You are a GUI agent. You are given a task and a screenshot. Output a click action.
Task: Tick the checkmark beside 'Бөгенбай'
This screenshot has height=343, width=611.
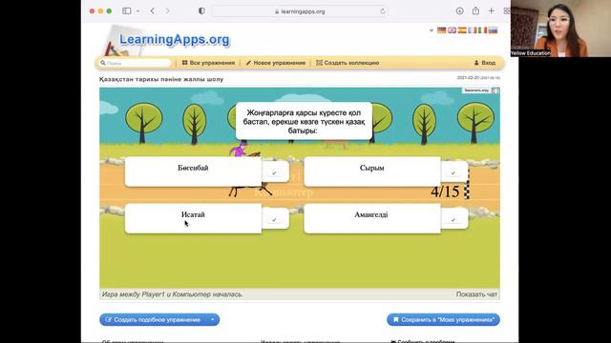274,172
